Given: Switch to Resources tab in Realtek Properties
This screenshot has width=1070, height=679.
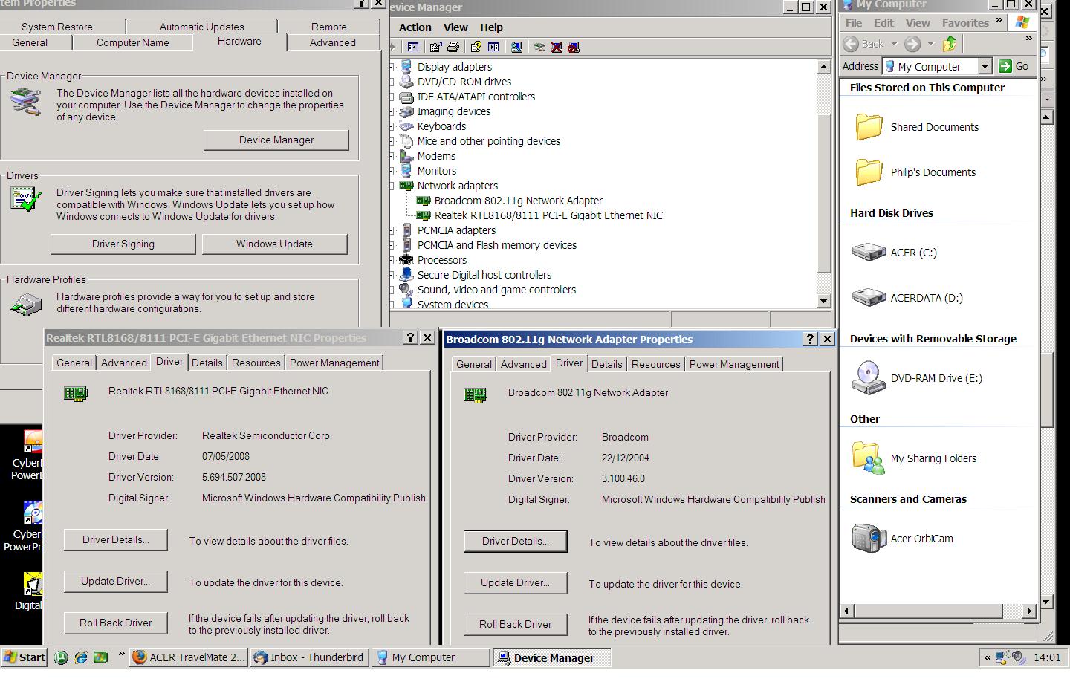Looking at the screenshot, I should click(256, 363).
